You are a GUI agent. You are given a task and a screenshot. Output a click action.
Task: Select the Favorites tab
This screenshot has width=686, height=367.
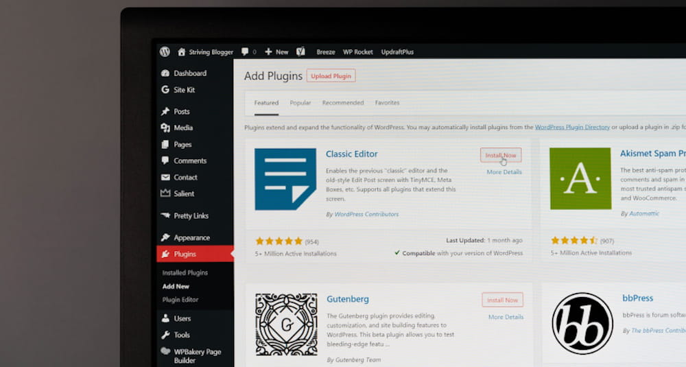pos(387,103)
